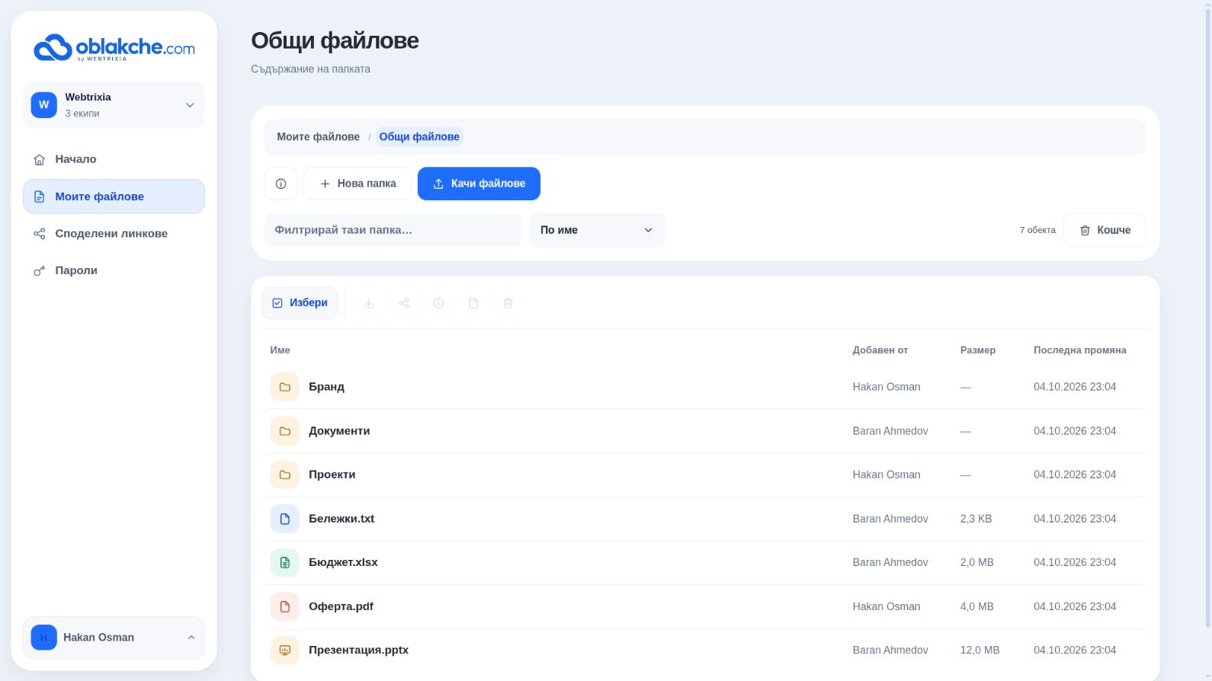
Task: Click the delete trash icon in selection toolbar
Action: pos(508,303)
